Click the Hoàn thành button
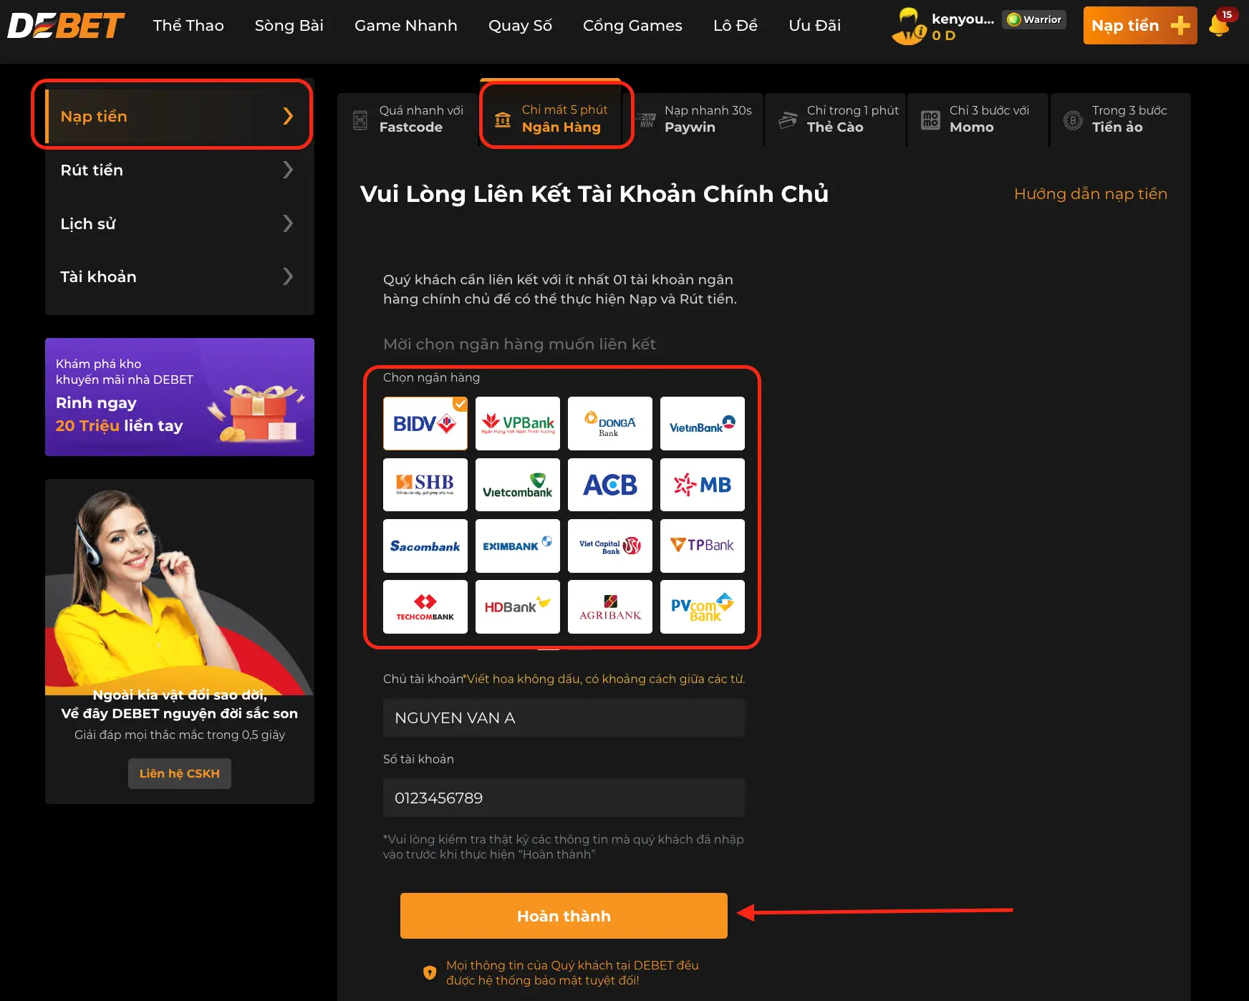The image size is (1249, 1001). [564, 916]
